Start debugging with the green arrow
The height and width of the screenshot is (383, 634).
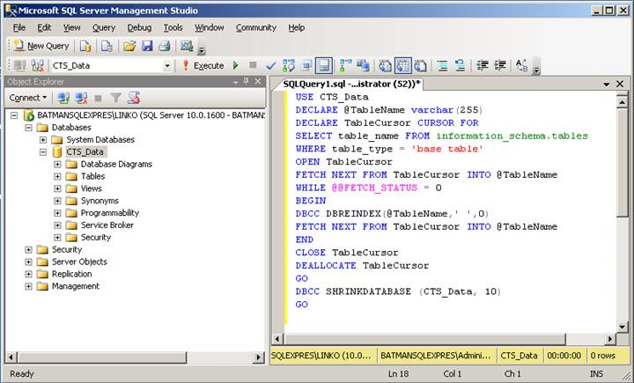coord(236,65)
